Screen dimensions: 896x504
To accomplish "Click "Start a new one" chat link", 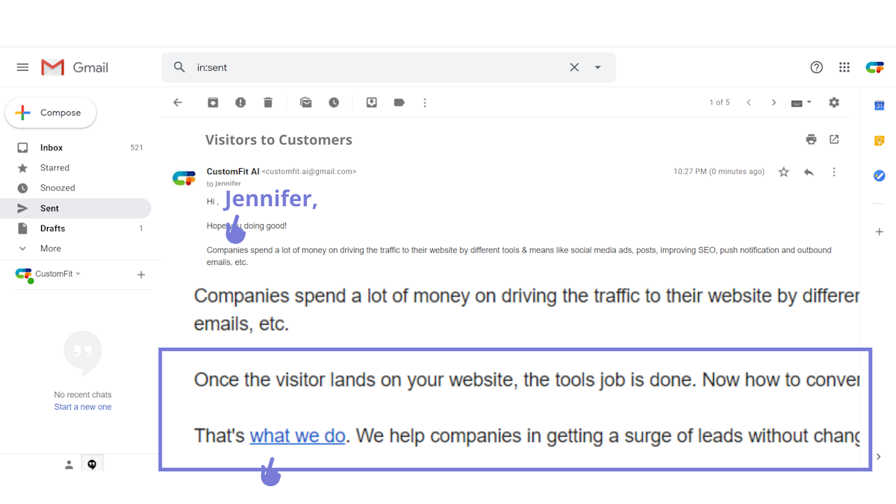I will pyautogui.click(x=83, y=407).
